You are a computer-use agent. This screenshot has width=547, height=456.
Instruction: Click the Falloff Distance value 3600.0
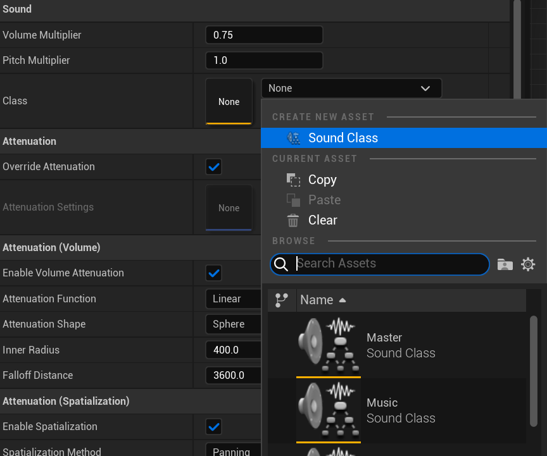pos(234,376)
